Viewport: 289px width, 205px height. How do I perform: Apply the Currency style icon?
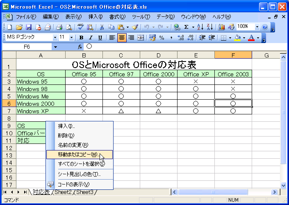coord(152,38)
